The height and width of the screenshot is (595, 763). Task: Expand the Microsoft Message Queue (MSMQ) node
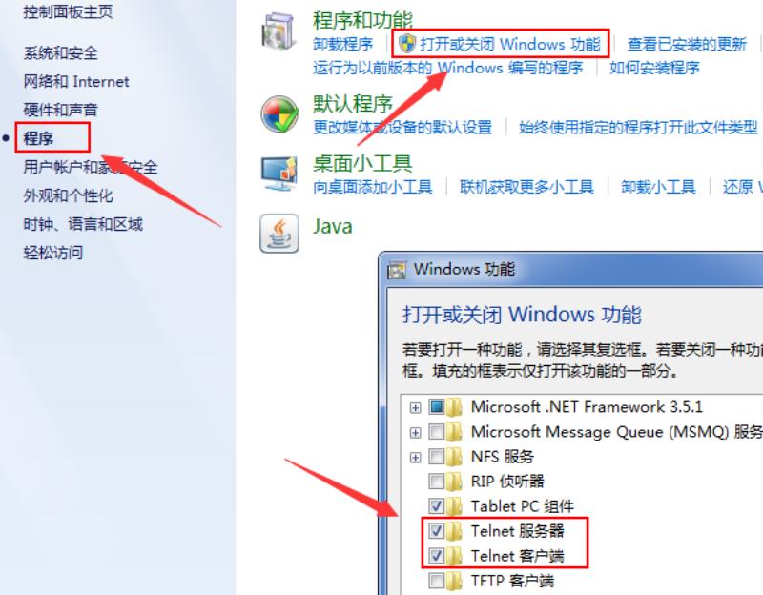[x=415, y=432]
